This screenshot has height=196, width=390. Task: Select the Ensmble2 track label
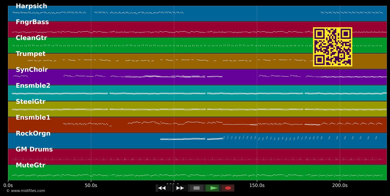point(33,86)
